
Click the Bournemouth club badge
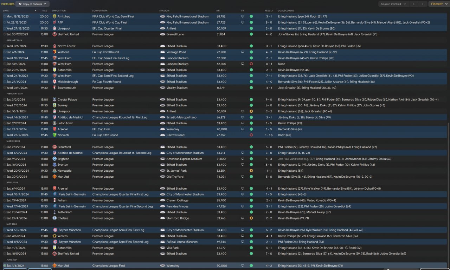54,88
